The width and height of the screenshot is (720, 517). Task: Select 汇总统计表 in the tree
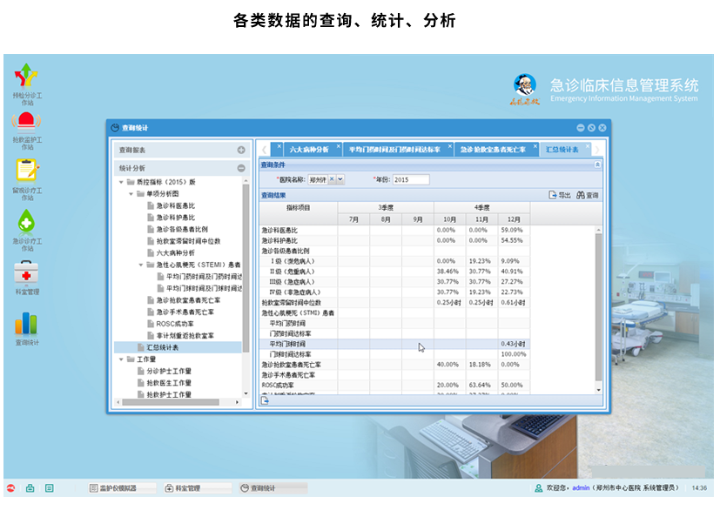(163, 347)
